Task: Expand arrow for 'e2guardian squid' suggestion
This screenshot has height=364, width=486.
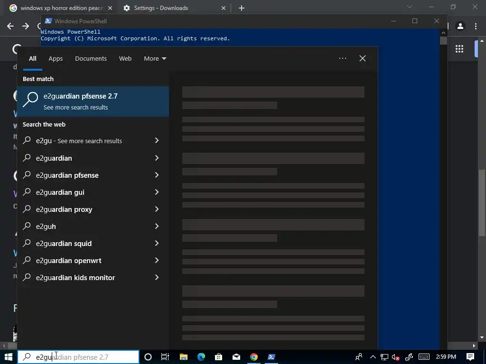Action: coord(157,243)
